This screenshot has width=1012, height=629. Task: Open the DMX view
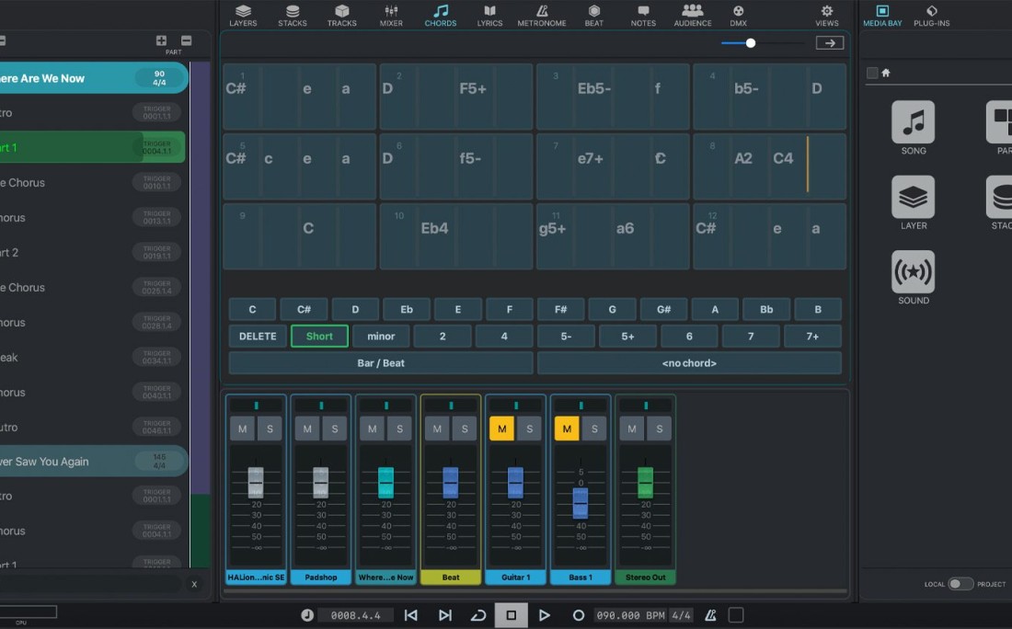[x=738, y=16]
